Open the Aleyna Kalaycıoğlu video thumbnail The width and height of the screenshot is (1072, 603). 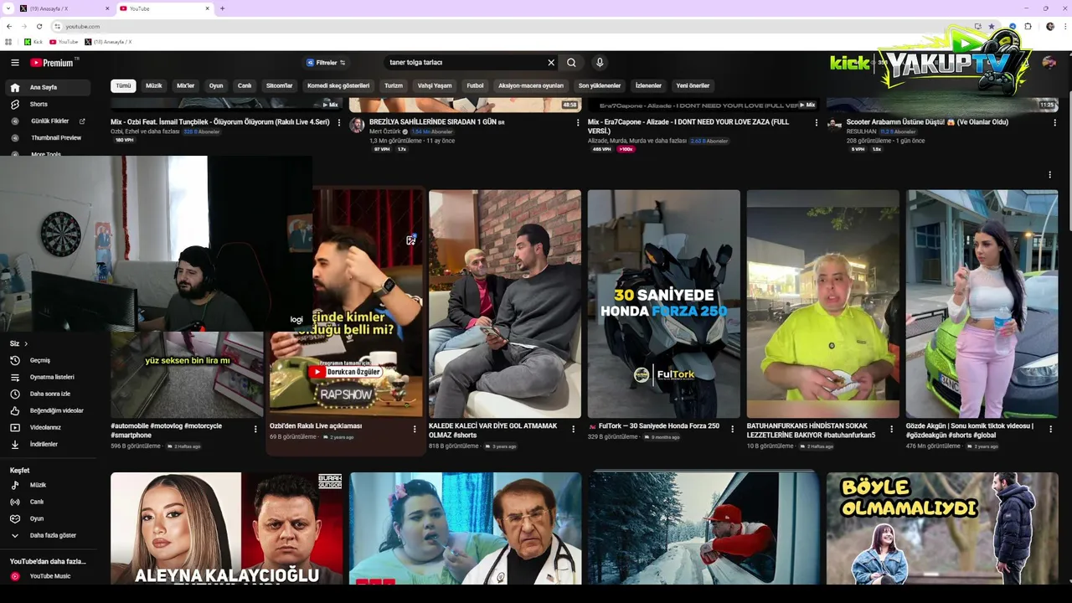227,528
